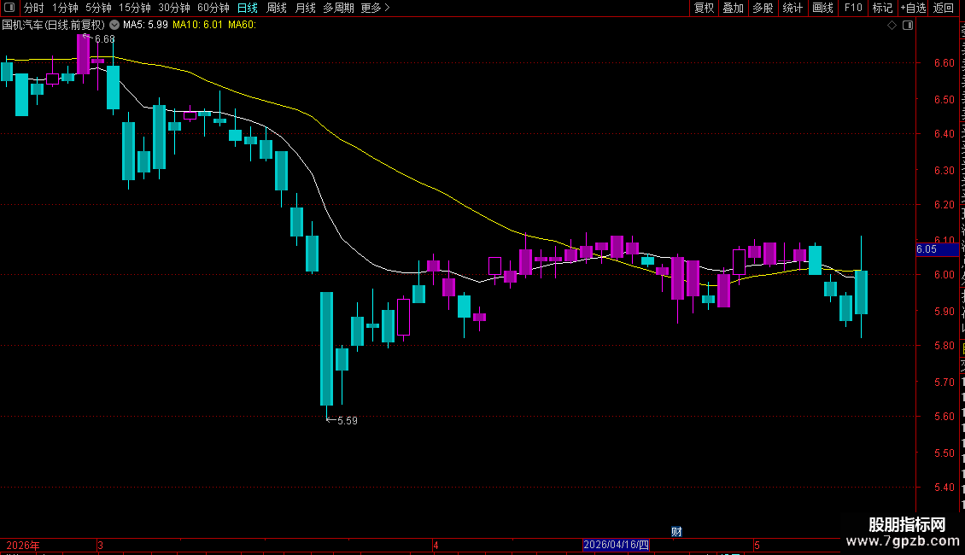This screenshot has height=555, width=965.
Task: Open the 复权 adjustment dropdown
Action: 704,8
